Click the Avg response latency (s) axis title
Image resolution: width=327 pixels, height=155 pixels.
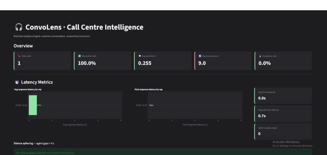click(x=75, y=124)
